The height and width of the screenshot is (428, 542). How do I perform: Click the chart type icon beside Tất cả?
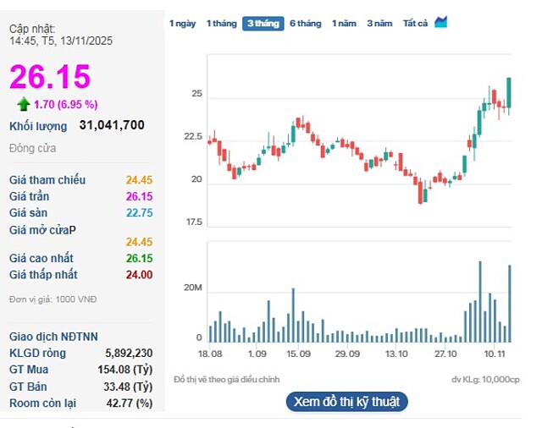pyautogui.click(x=440, y=23)
